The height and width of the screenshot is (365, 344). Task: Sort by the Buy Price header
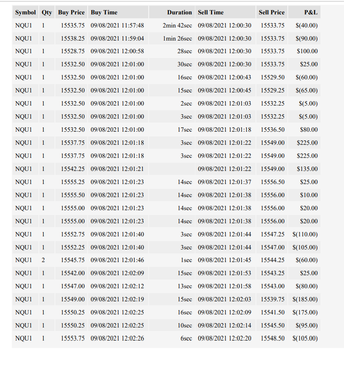(71, 12)
